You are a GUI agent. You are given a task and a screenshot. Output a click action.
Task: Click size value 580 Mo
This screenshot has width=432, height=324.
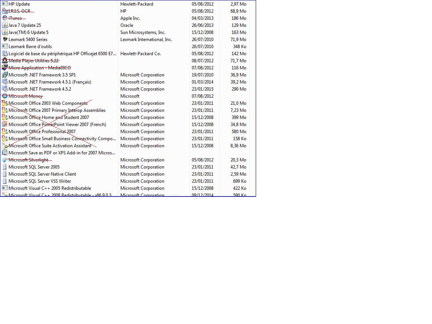[x=239, y=131]
